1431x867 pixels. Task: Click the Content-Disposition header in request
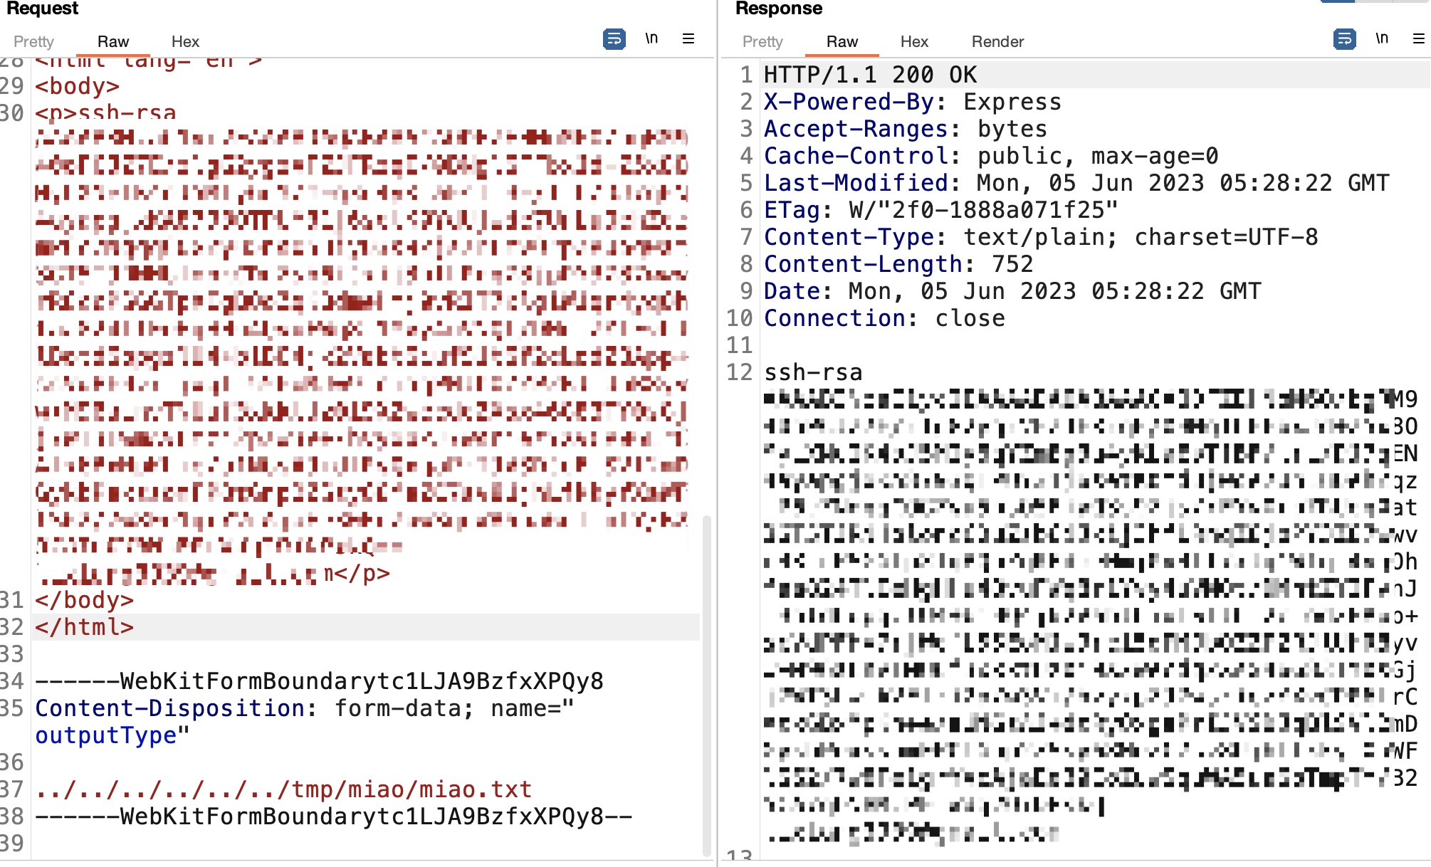coord(171,708)
